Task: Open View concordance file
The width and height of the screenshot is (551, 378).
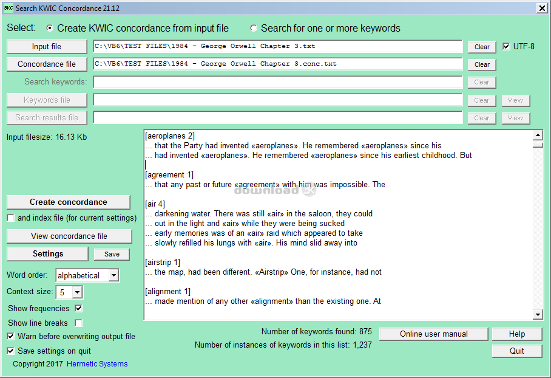Action: point(69,236)
